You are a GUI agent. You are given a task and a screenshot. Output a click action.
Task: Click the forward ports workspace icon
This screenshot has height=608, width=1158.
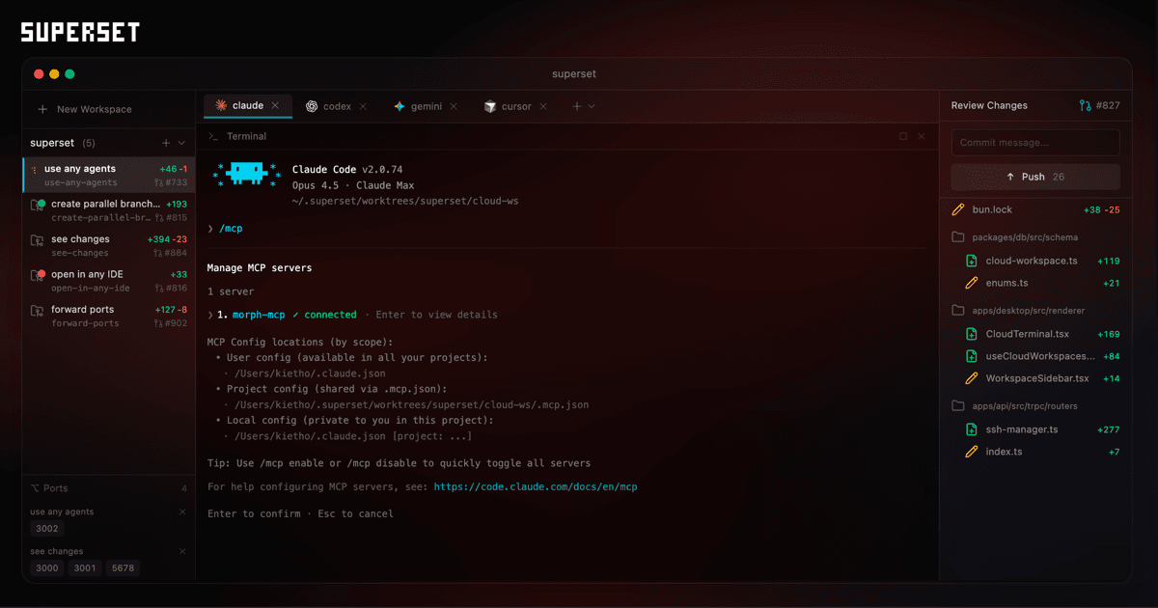tap(37, 311)
